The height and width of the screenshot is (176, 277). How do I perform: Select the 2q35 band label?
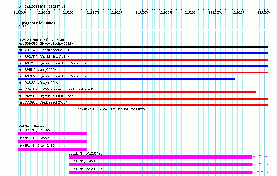pos(22,27)
